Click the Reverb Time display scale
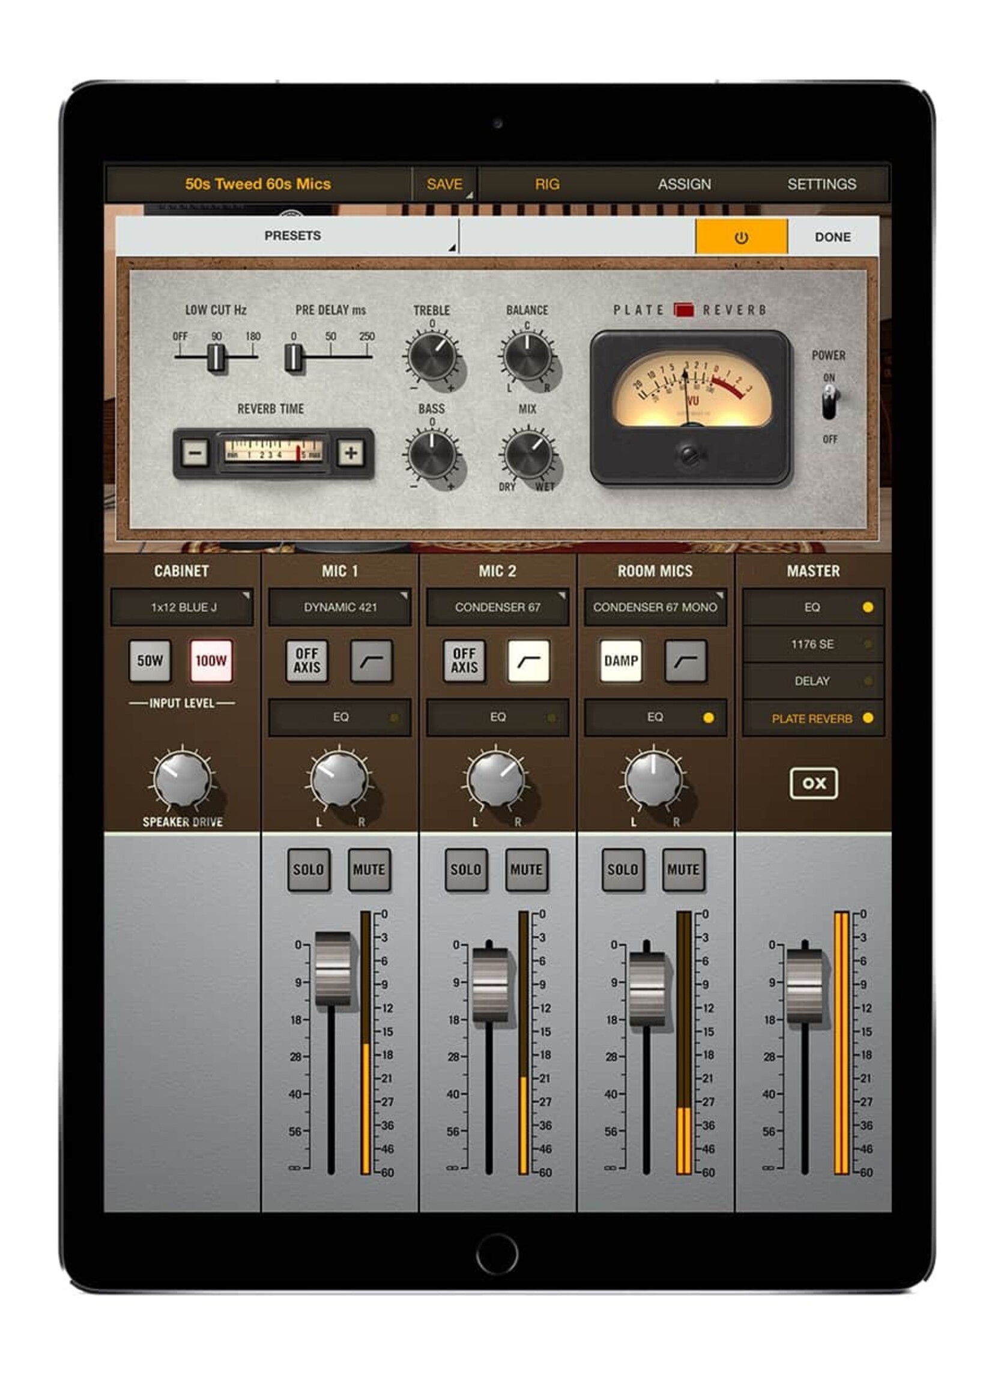 pos(273,452)
